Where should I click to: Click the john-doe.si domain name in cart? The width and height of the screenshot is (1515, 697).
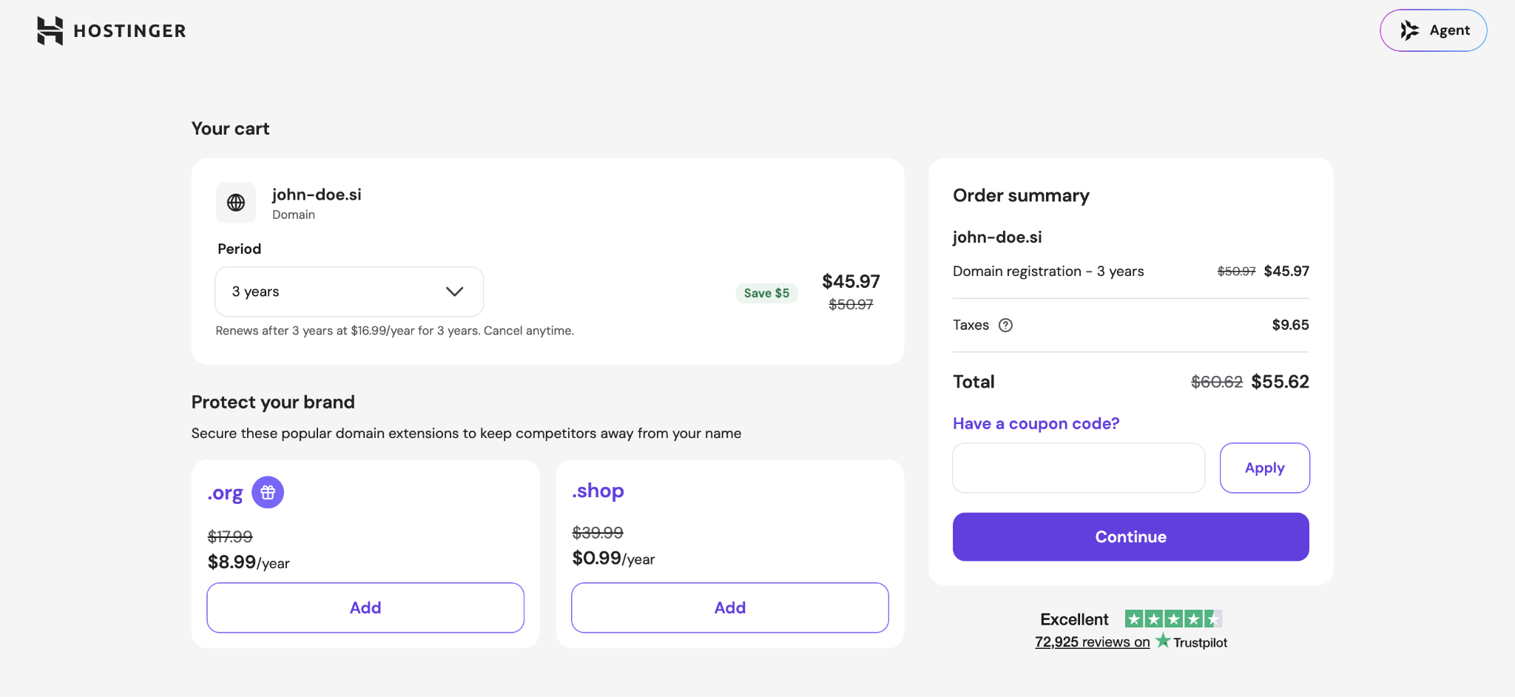coord(317,194)
